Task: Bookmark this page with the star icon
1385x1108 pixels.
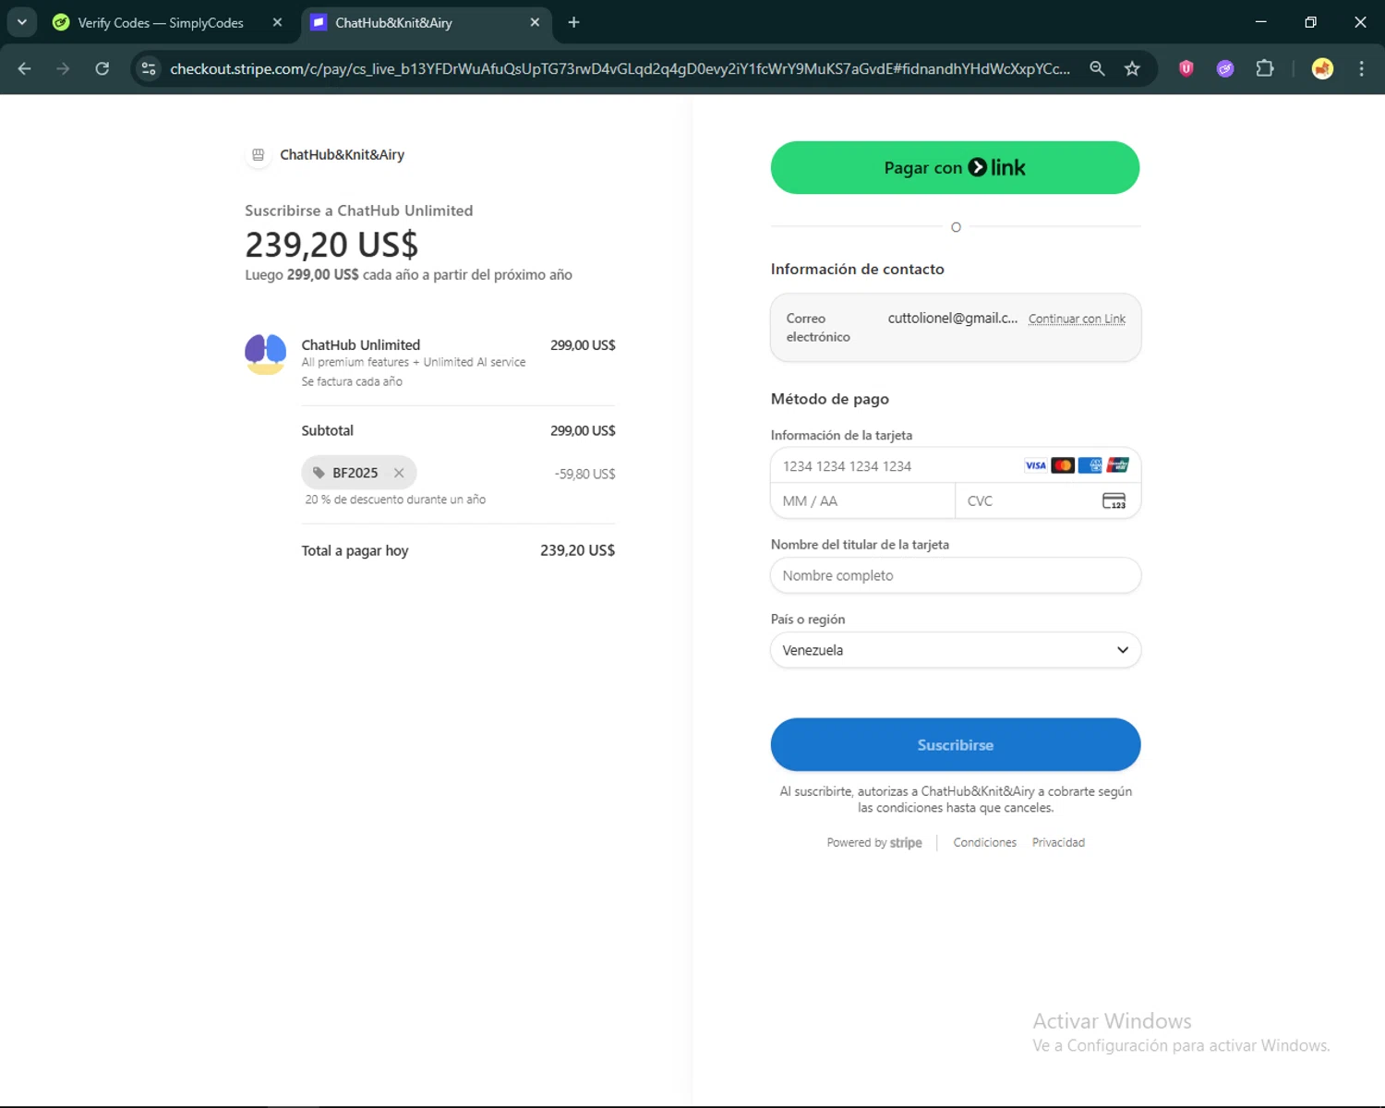Action: (x=1132, y=68)
